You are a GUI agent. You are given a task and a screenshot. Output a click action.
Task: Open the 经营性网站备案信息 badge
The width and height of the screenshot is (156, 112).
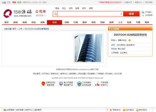pos(48,84)
